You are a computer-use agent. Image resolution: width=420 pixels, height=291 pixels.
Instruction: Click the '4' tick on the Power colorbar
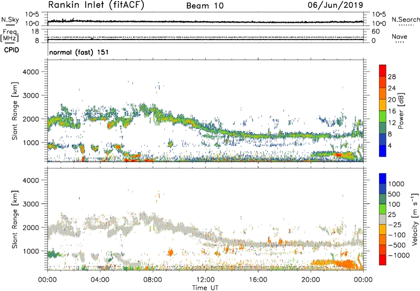point(390,145)
